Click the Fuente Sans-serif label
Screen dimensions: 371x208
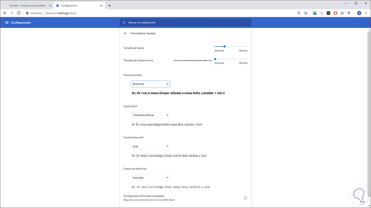134,137
